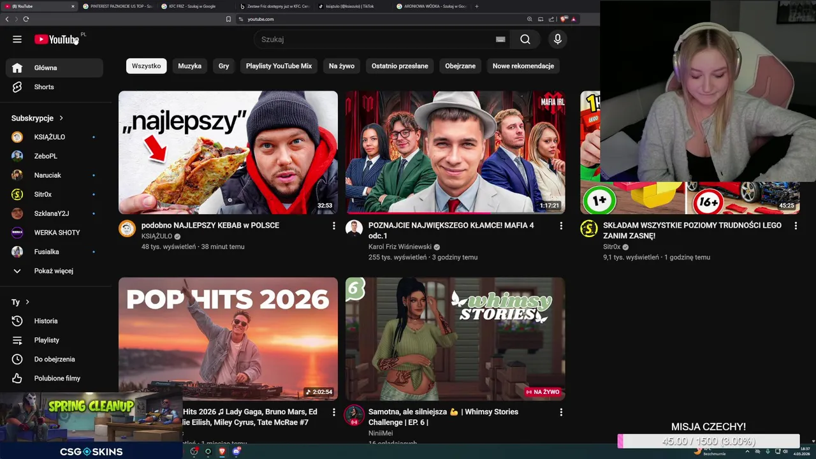816x459 pixels.
Task: Open the Karol Friz Wiśniewski channel name link
Action: [400, 247]
